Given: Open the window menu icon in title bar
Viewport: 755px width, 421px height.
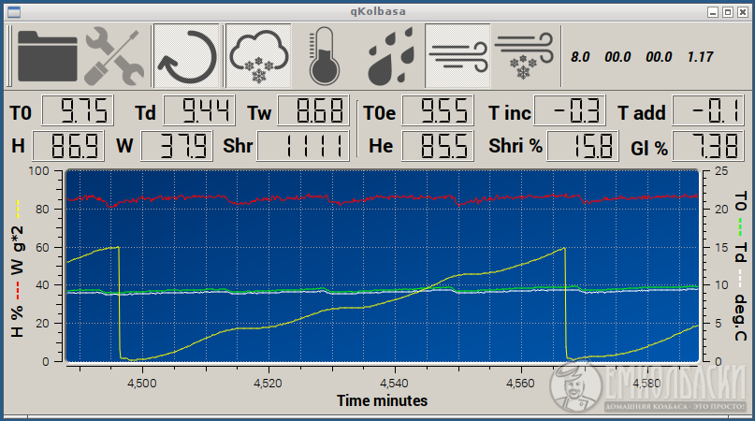Looking at the screenshot, I should (14, 12).
